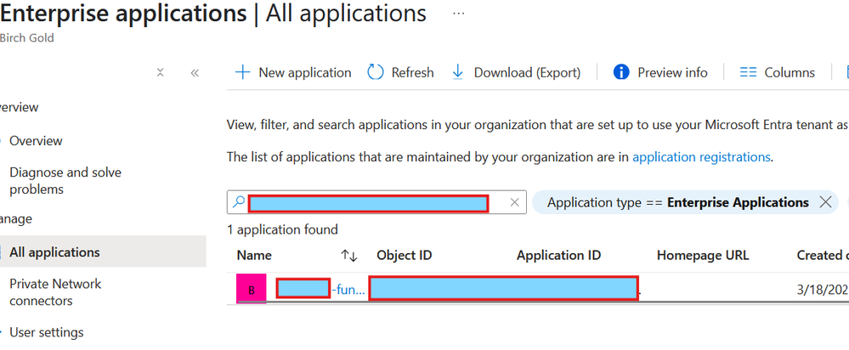The height and width of the screenshot is (350, 849).
Task: Click the Created column header
Action: point(823,256)
